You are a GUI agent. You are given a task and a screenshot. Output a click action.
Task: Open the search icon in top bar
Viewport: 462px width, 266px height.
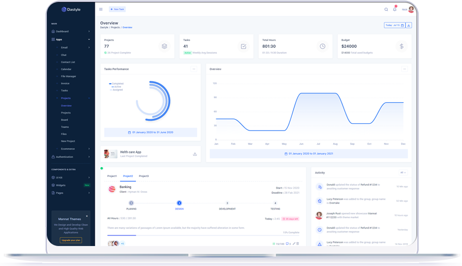pos(386,9)
